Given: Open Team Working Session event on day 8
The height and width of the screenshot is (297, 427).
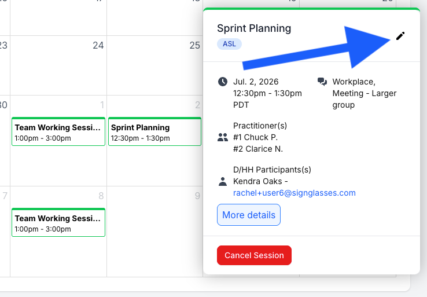Looking at the screenshot, I should (x=58, y=222).
